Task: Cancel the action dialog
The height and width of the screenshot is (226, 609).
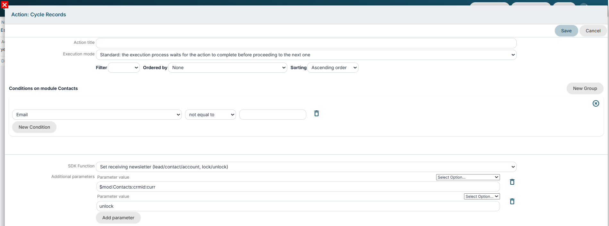Action: tap(593, 31)
